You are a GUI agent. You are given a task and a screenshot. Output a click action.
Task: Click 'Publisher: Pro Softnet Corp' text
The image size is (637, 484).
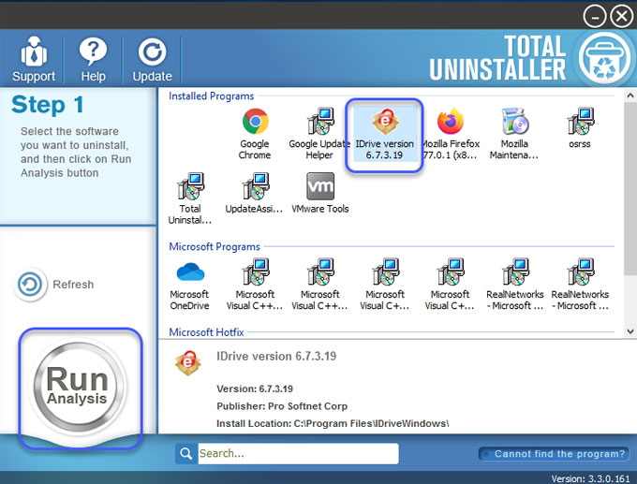[x=282, y=406]
